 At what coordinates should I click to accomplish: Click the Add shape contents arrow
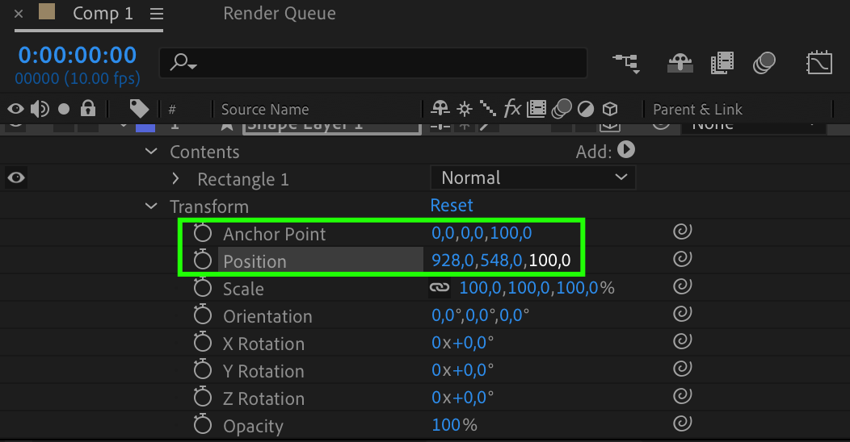click(x=626, y=150)
